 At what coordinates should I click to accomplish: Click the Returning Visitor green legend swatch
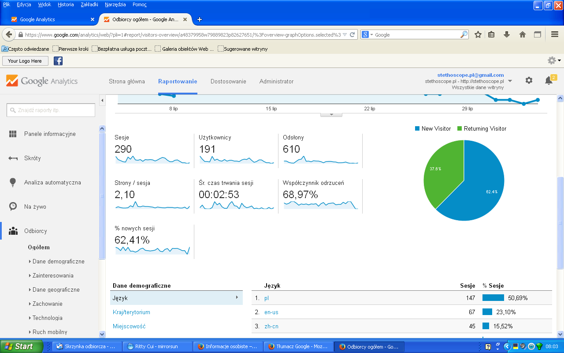pos(460,128)
